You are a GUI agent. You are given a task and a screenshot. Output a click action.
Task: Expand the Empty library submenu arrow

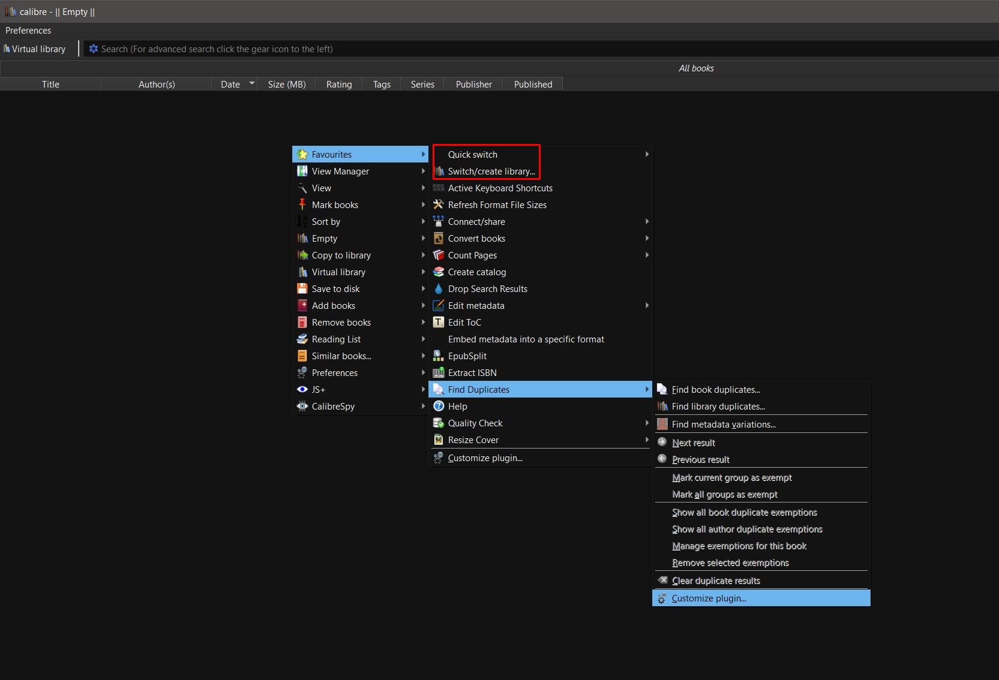pos(423,239)
